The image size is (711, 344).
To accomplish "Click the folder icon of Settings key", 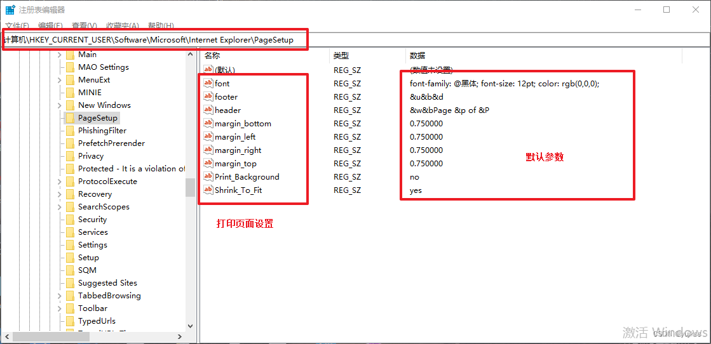I will (x=69, y=245).
